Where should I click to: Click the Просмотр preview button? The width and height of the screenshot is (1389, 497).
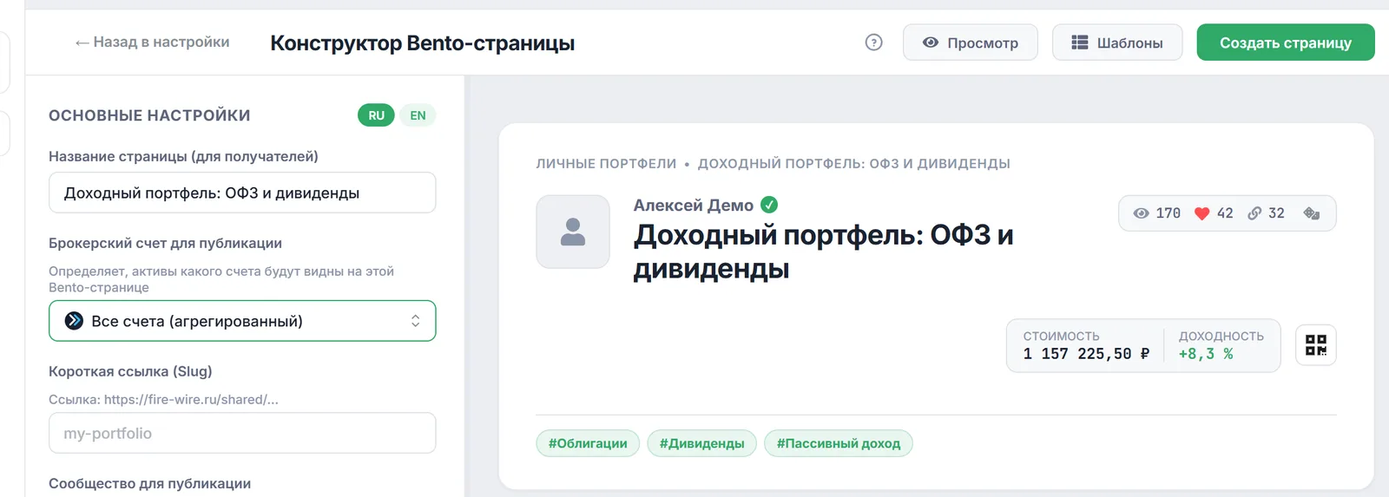point(970,43)
